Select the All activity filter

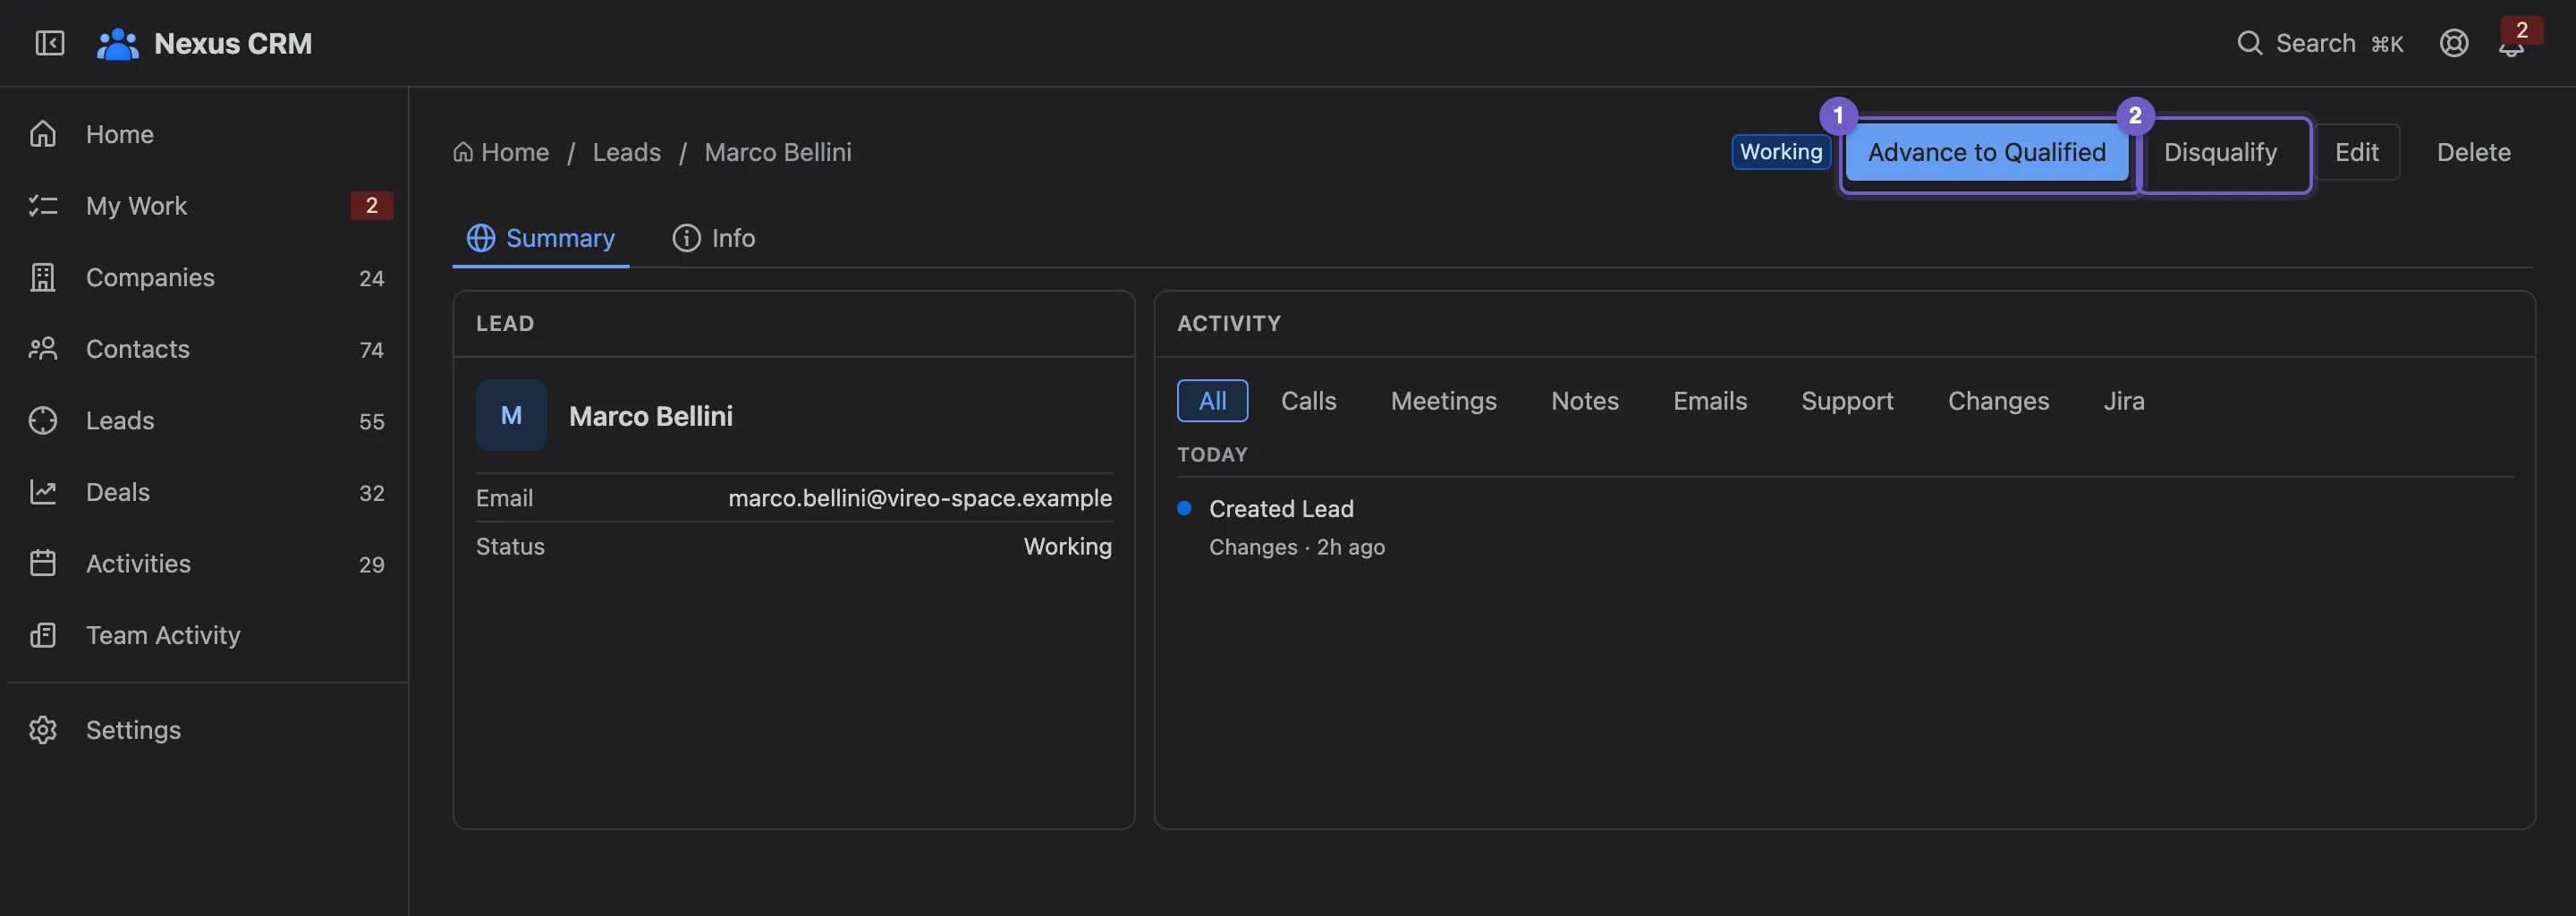pyautogui.click(x=1212, y=401)
